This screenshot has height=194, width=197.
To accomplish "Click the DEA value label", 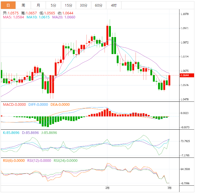I will coord(60,105).
